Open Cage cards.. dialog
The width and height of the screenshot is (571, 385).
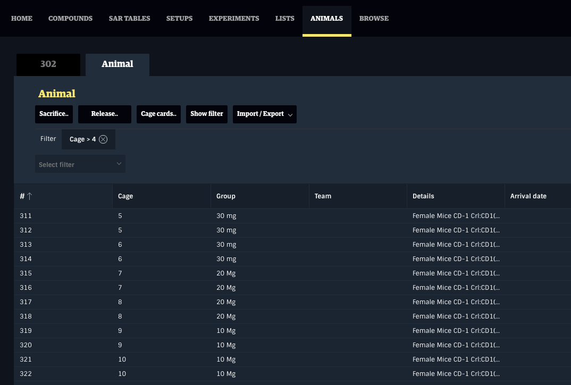point(159,114)
